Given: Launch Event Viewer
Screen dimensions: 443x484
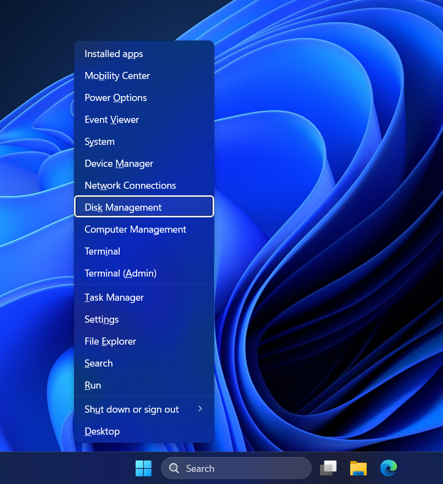Looking at the screenshot, I should (144, 120).
